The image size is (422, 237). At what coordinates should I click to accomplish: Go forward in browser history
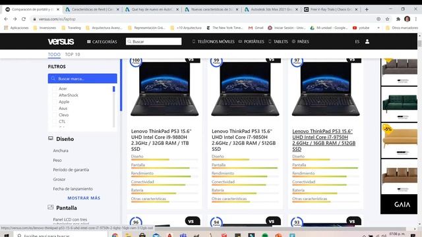(x=15, y=19)
